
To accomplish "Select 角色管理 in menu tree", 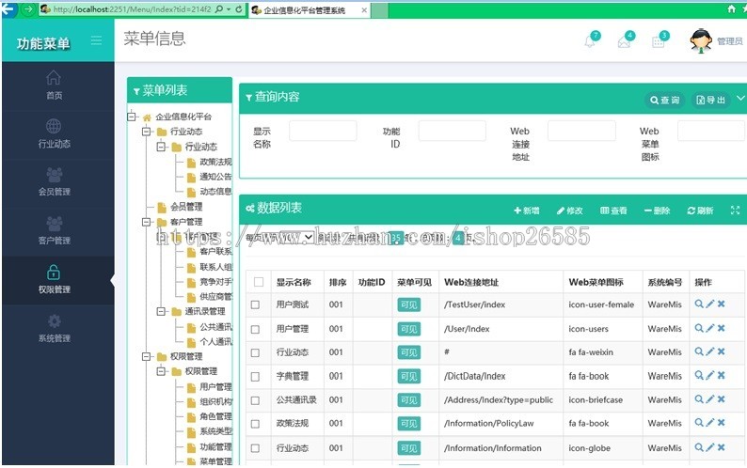I will 215,416.
